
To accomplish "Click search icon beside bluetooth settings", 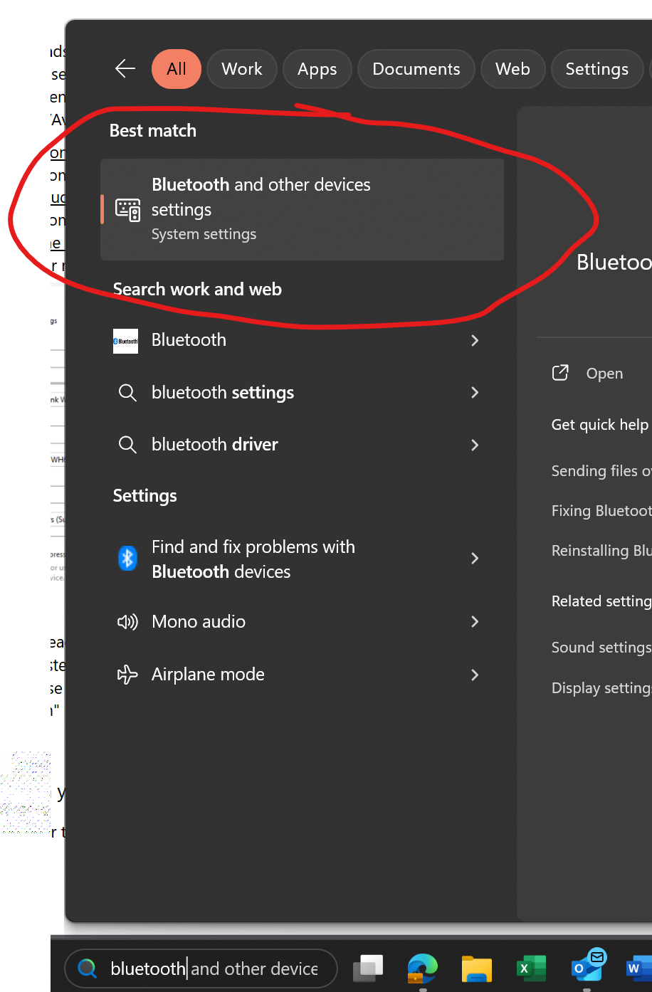I will click(127, 393).
